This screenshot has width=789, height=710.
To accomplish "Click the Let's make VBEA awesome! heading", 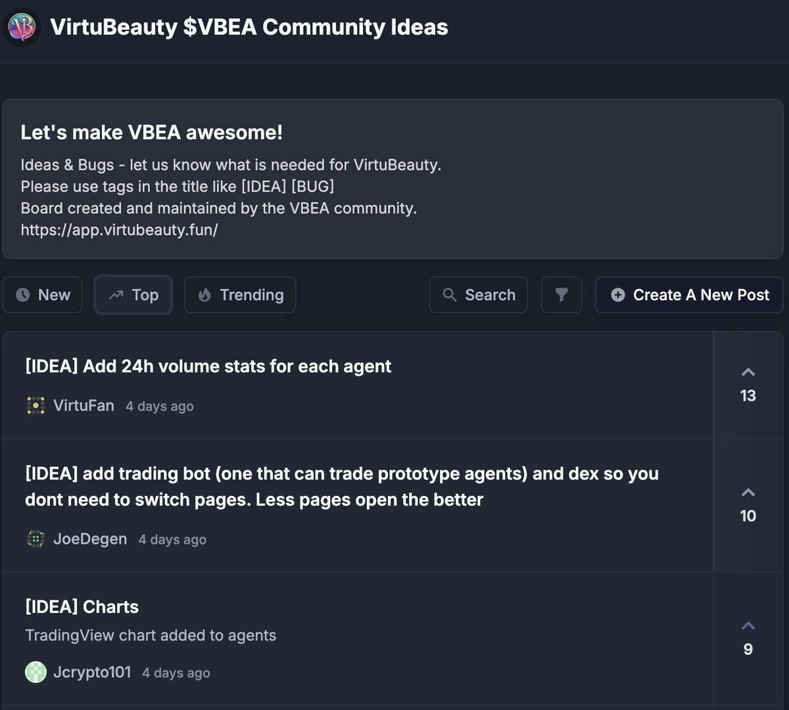I will click(152, 133).
